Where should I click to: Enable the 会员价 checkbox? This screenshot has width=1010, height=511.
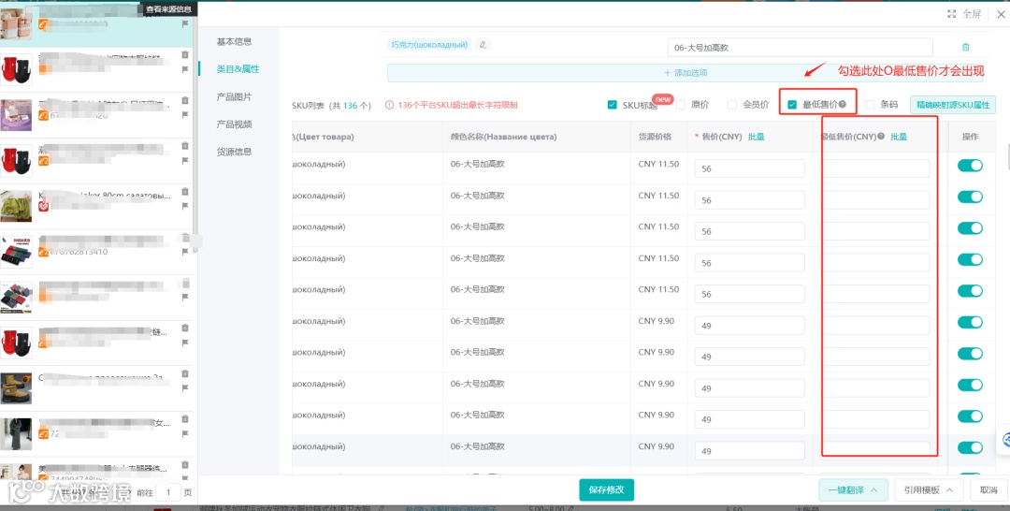click(x=731, y=105)
